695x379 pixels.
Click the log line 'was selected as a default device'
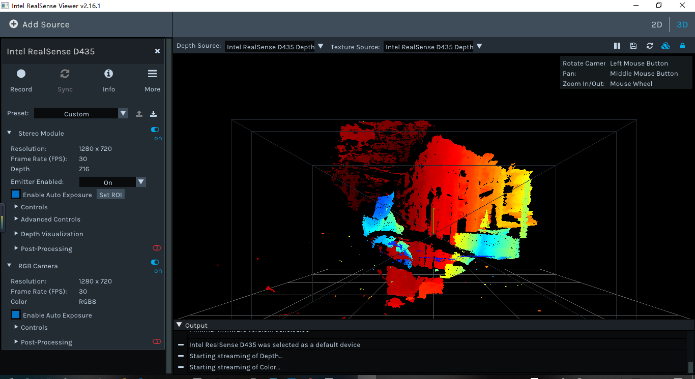tap(275, 344)
